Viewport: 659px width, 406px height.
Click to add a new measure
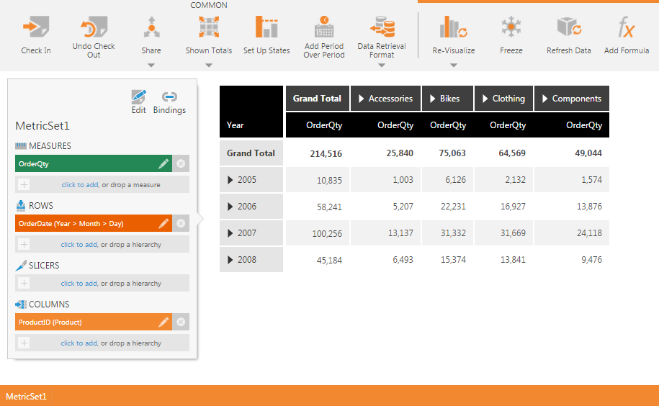(x=79, y=185)
